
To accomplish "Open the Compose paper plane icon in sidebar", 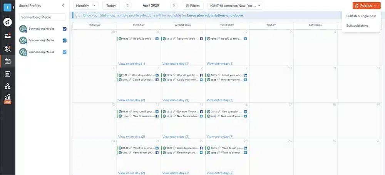I will coord(8,22).
